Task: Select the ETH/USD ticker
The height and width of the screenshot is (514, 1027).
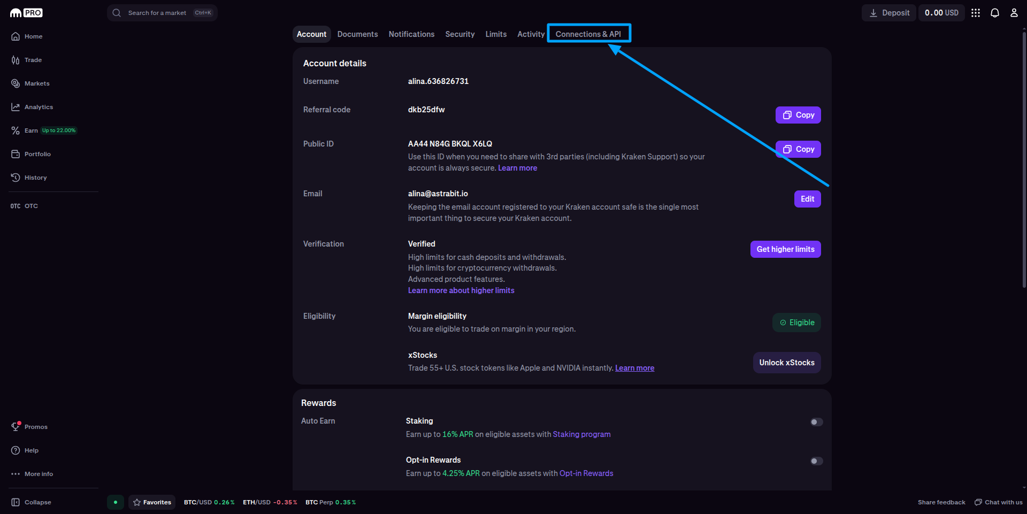Action: (x=270, y=502)
